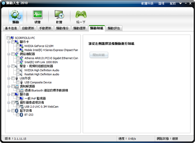
Task: Click the NVIDIA GeForce G210M device icon
Action: coord(21,46)
